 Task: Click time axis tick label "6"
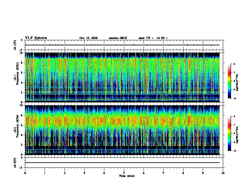click(x=144, y=173)
